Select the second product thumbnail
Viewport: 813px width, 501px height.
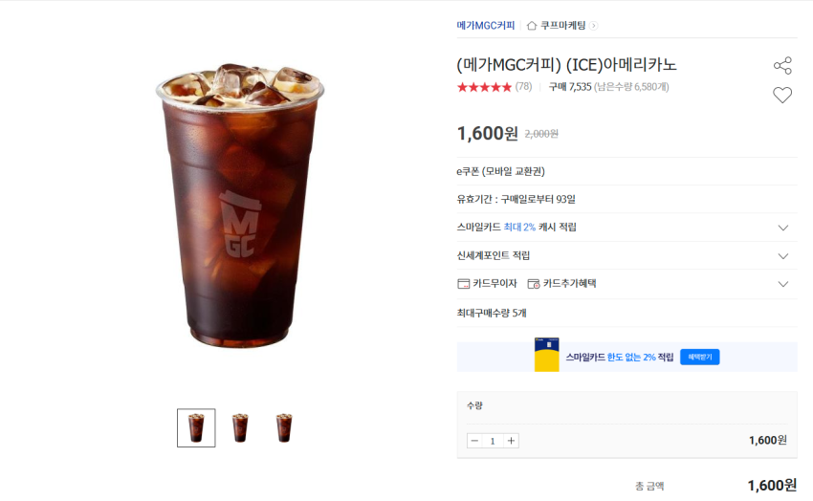coord(240,428)
